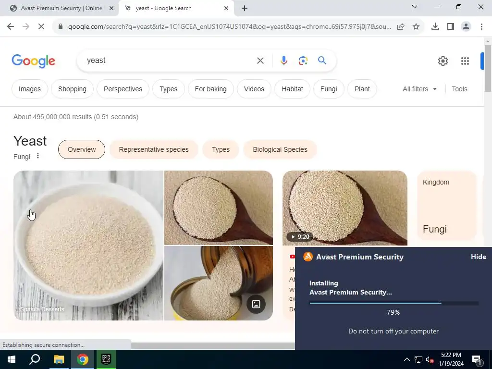Image resolution: width=492 pixels, height=369 pixels.
Task: Hide the Avast installer popup
Action: click(478, 257)
